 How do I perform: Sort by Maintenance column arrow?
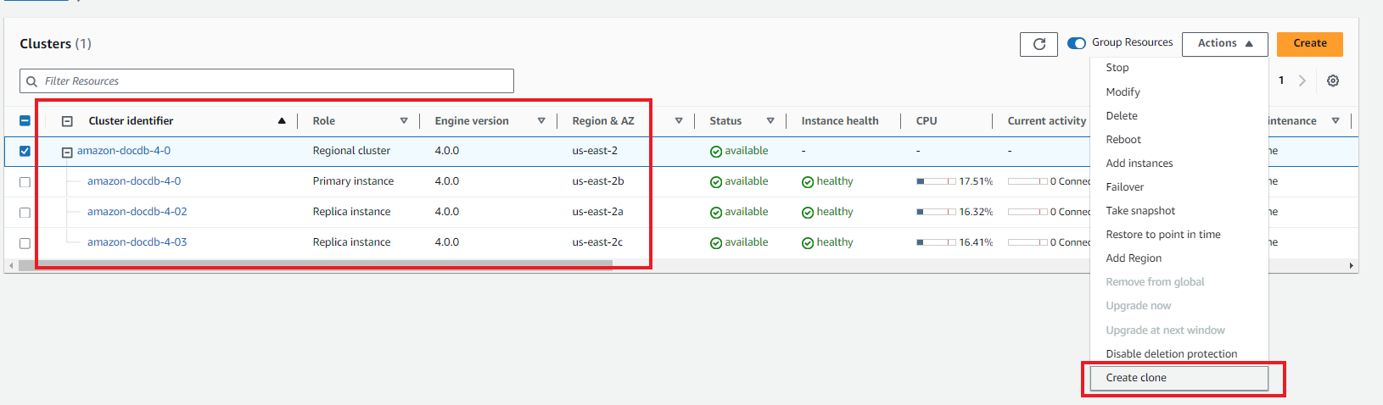tap(1335, 121)
